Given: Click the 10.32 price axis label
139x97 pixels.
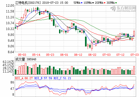Looking at the screenshot, I should click(x=10, y=29).
